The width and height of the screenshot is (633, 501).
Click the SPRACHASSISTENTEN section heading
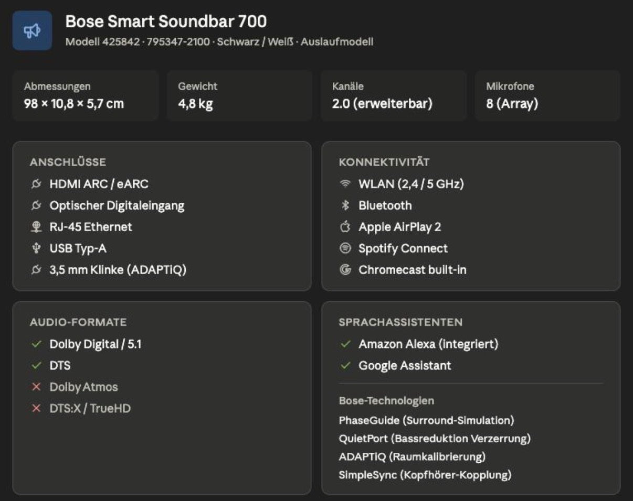[x=401, y=322]
